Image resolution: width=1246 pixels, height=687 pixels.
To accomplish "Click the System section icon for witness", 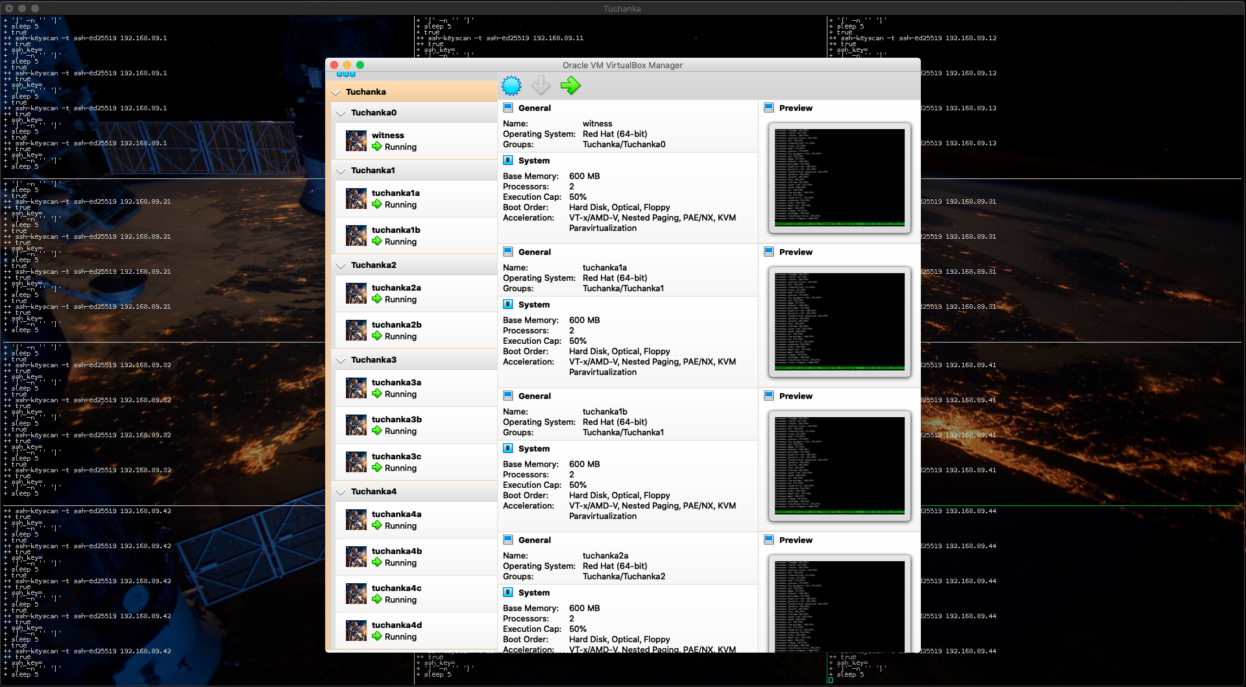I will pyautogui.click(x=508, y=160).
